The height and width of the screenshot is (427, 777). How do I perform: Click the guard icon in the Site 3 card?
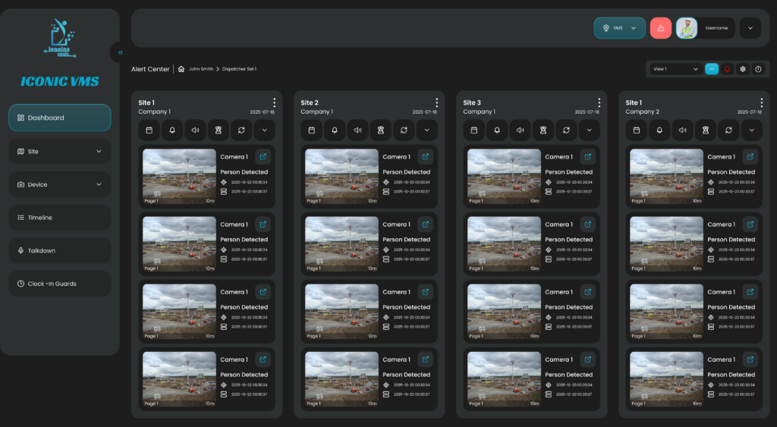tap(543, 130)
